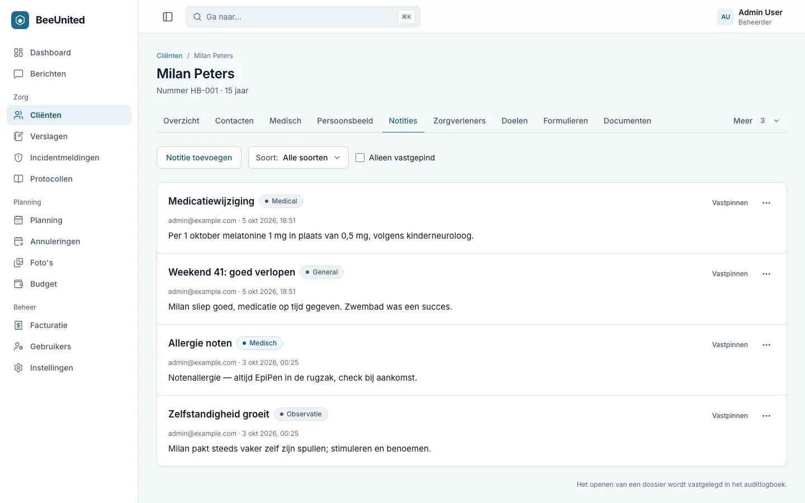Open Gebruikers in the sidebar
This screenshot has width=805, height=503.
click(69, 347)
